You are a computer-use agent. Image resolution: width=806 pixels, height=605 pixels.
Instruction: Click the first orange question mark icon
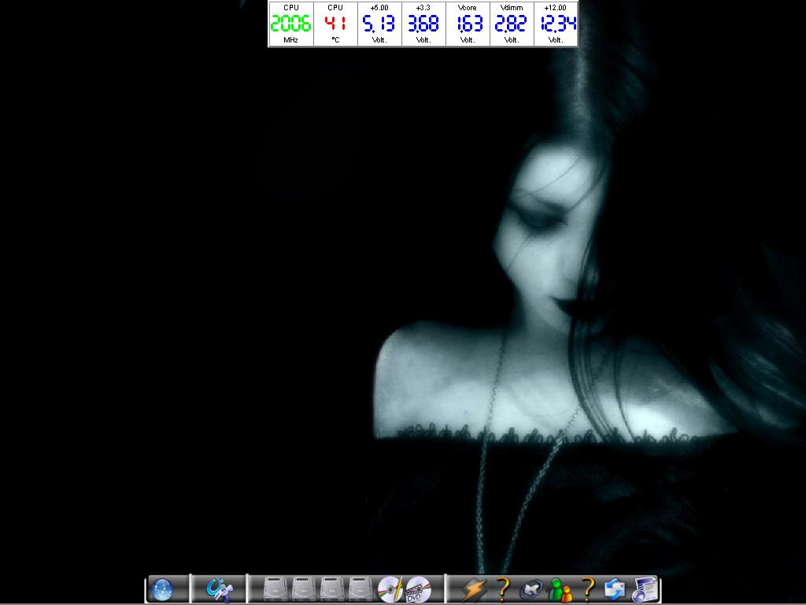point(504,589)
